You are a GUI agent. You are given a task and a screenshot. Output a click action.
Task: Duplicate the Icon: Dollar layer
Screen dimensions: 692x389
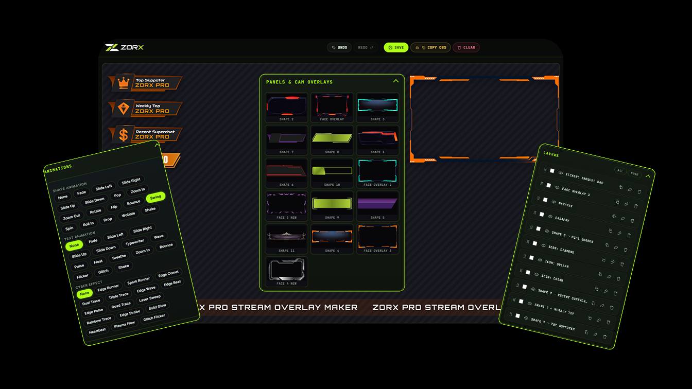pos(600,274)
